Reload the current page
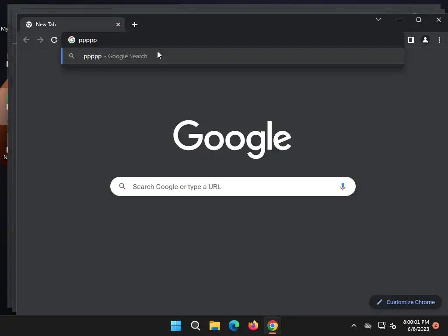The image size is (448, 336). (54, 40)
